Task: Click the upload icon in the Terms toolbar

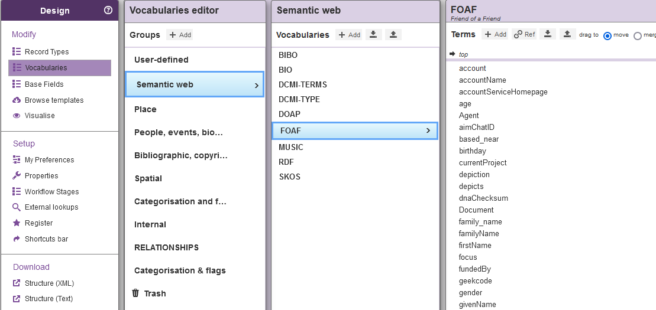Action: 567,34
